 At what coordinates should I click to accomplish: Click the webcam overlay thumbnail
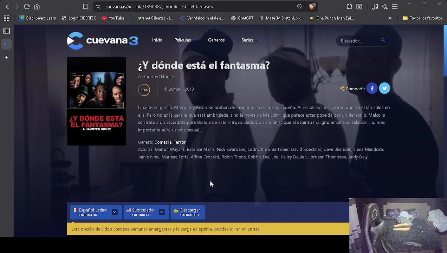pos(398,225)
